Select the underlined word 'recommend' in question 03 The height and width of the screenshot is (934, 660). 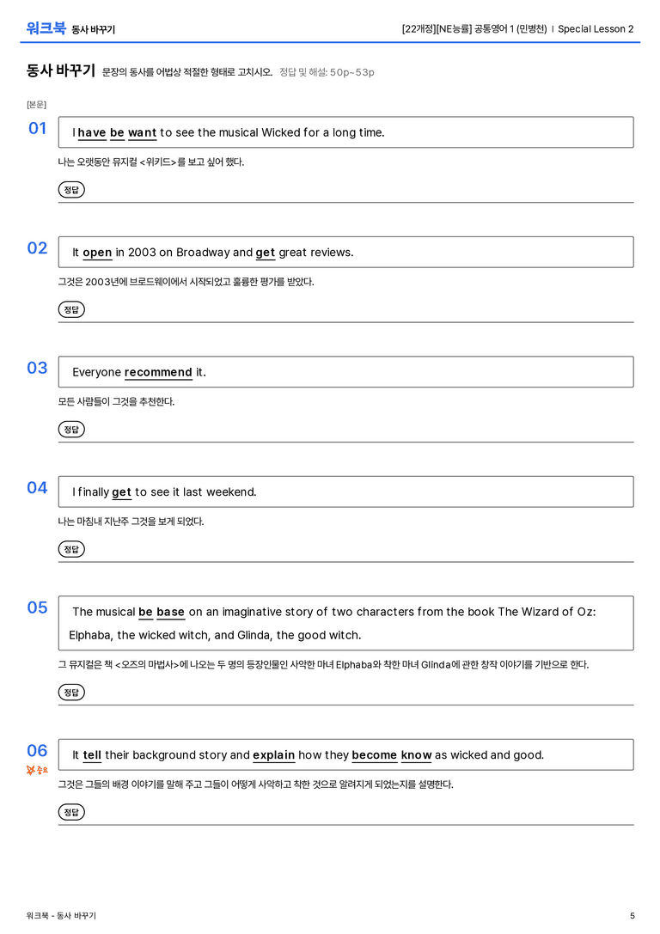158,372
